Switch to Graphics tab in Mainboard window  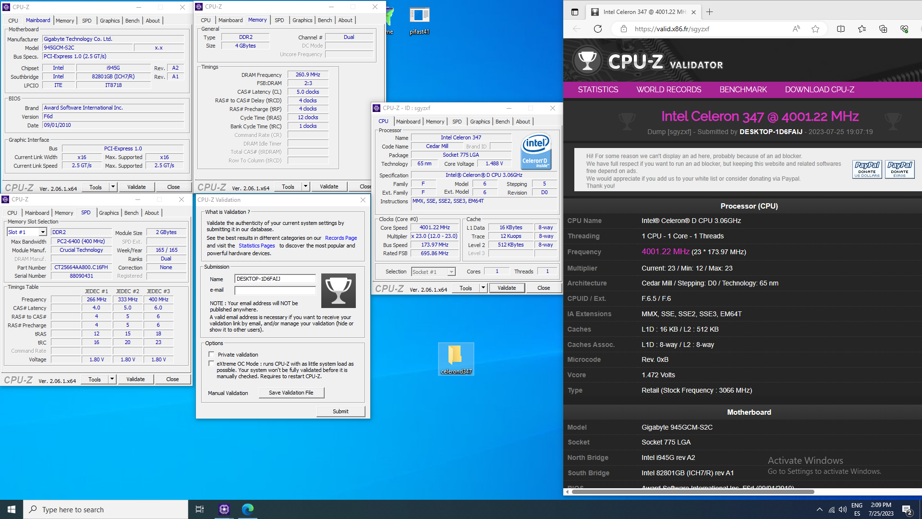109,21
